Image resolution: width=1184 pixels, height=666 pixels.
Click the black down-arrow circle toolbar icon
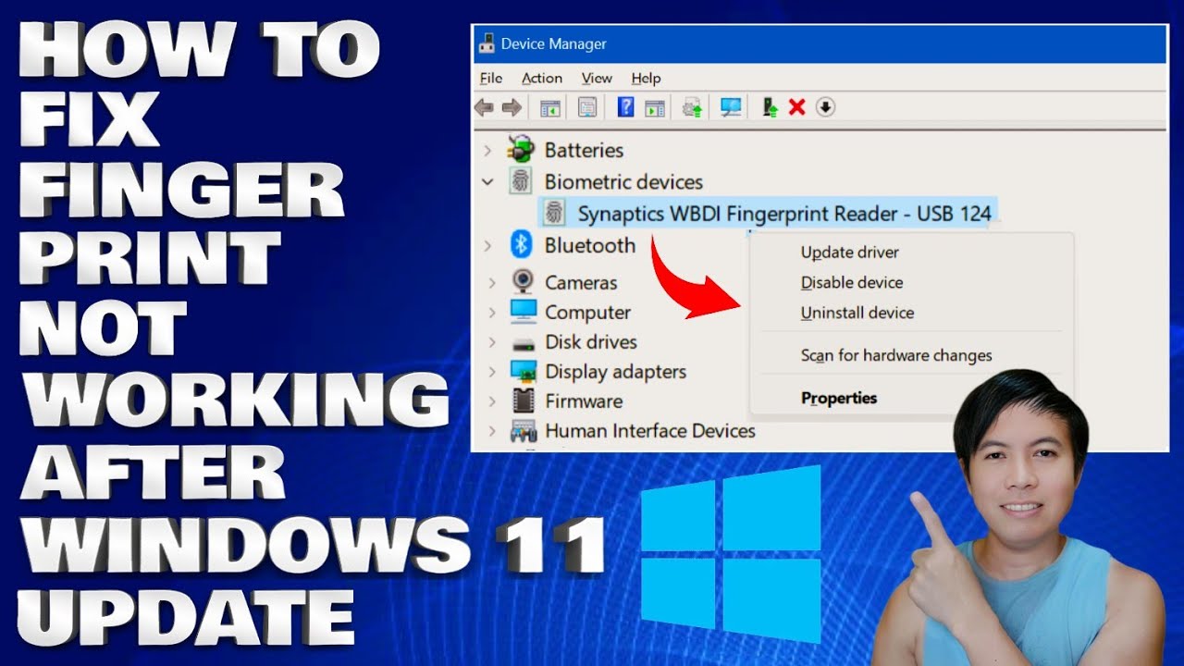coord(825,108)
